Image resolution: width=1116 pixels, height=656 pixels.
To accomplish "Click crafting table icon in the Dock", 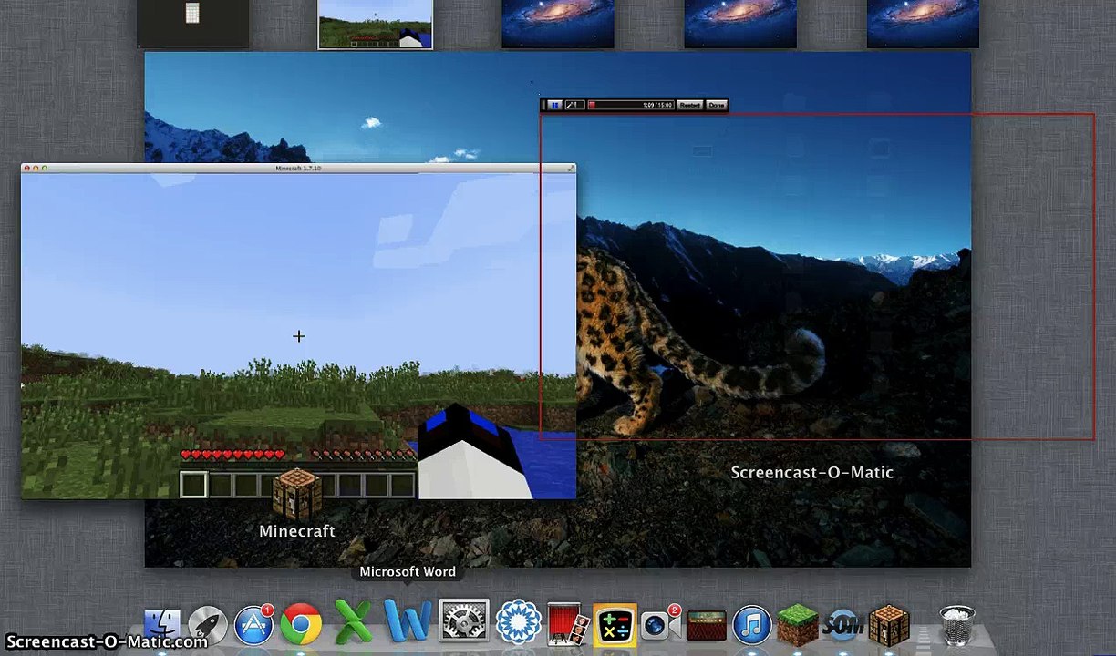I will [889, 625].
